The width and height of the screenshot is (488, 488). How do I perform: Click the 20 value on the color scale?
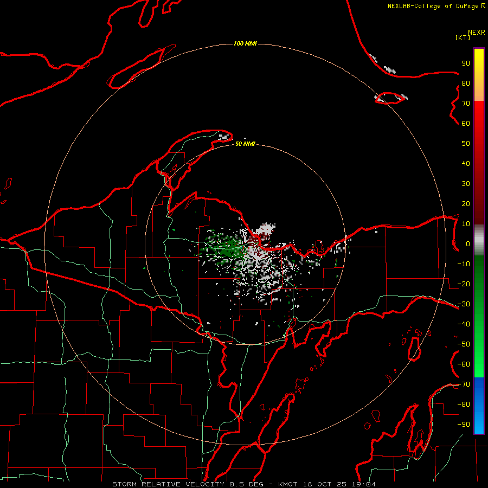(466, 203)
